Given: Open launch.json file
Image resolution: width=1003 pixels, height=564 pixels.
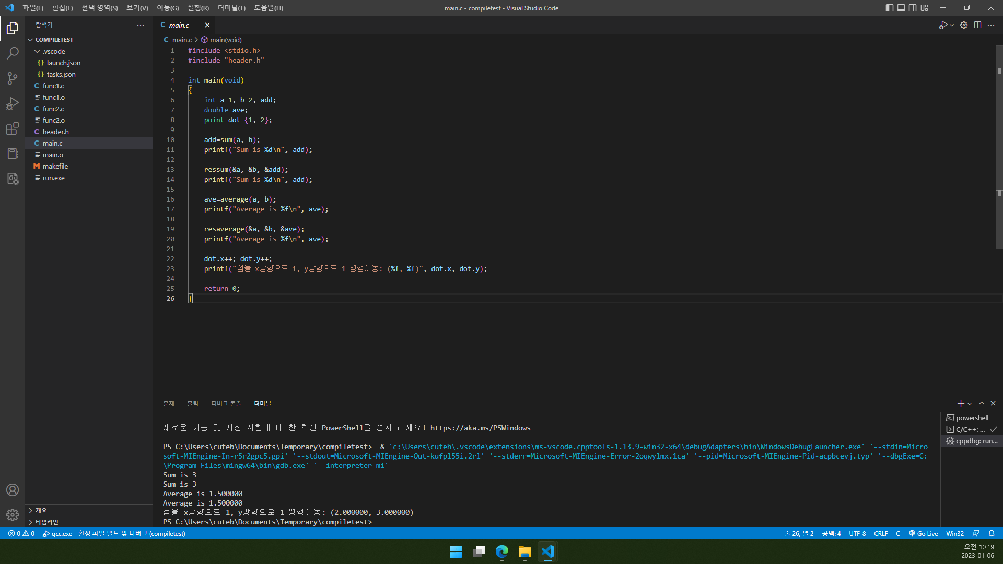Looking at the screenshot, I should click(89, 63).
